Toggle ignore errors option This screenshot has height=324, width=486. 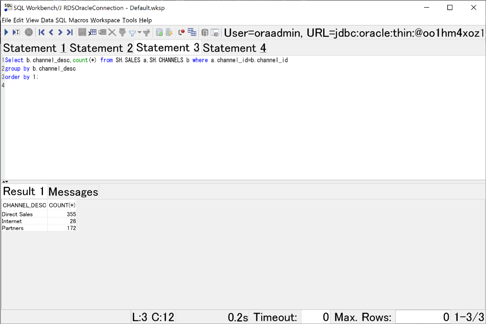point(181,32)
